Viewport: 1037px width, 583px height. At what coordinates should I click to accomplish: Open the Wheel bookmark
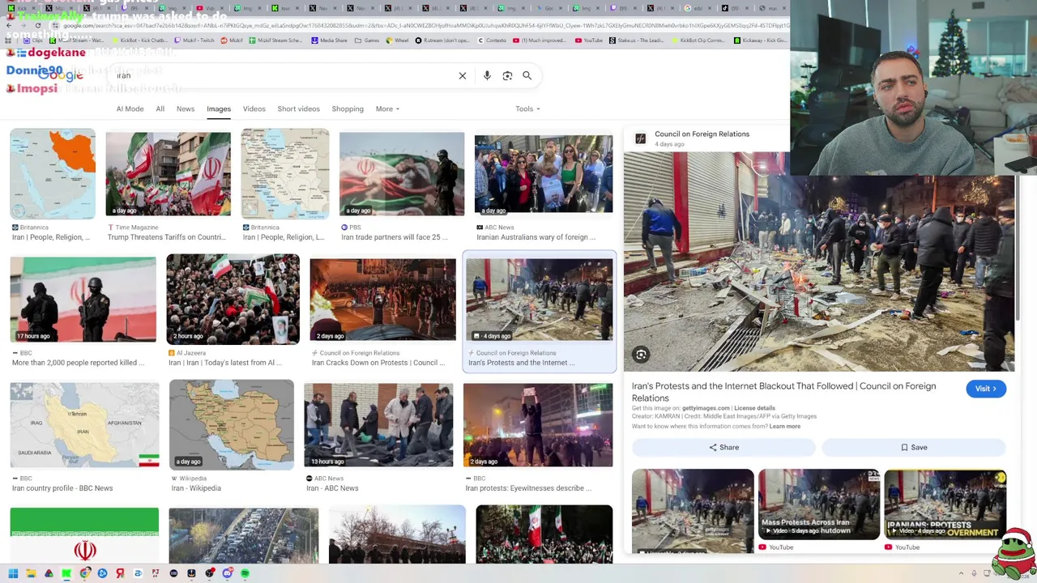398,40
